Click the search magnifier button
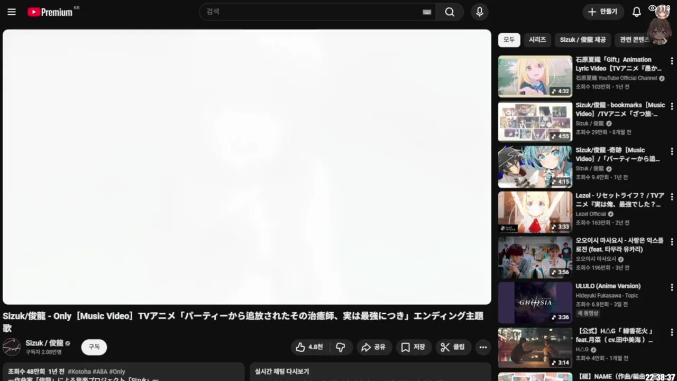 coord(450,12)
